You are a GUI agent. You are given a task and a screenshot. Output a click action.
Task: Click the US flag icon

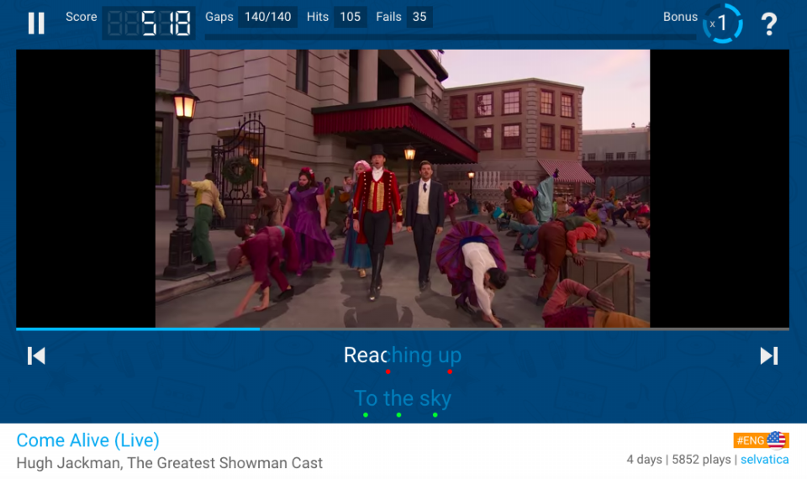(x=777, y=440)
